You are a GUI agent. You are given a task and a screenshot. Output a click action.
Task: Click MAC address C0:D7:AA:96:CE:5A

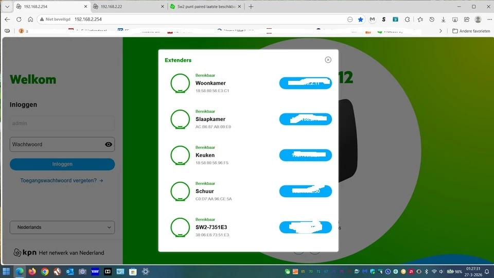(213, 199)
